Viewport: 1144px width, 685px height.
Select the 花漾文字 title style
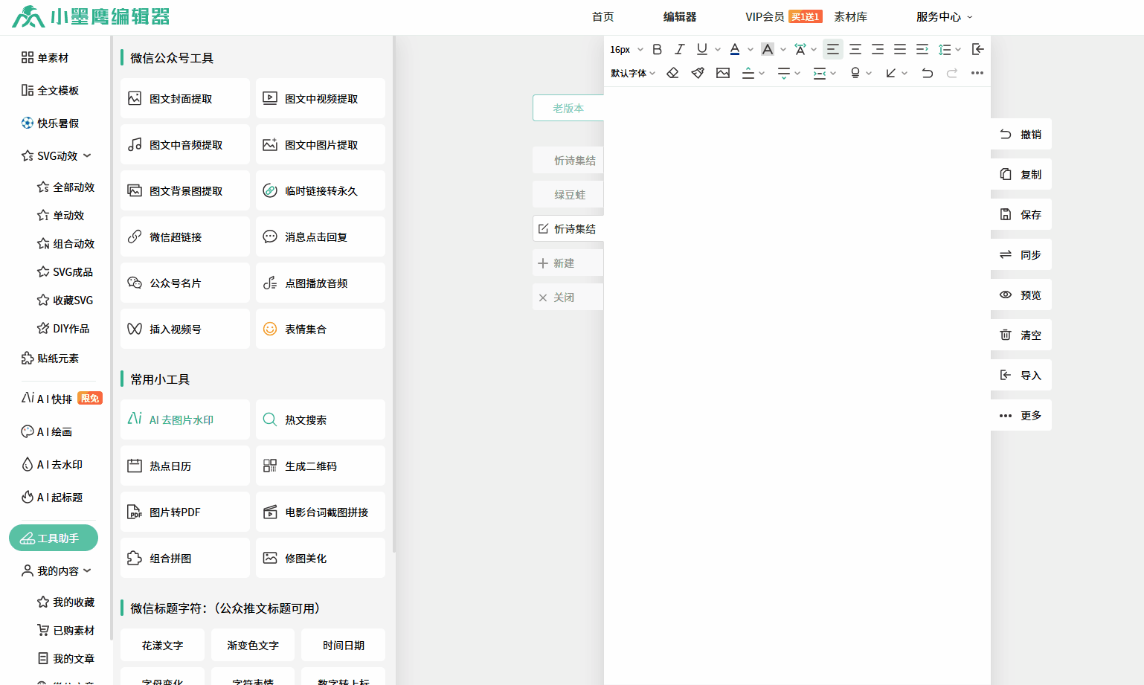[162, 645]
